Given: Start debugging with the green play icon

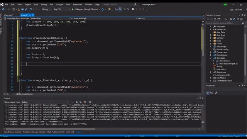Looking at the screenshot, I should pyautogui.click(x=73, y=9).
